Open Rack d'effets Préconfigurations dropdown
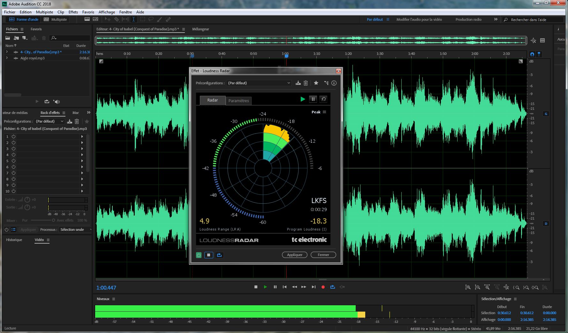The image size is (568, 333). [x=49, y=121]
